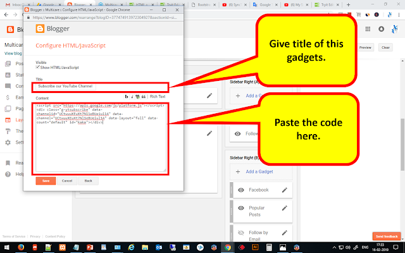This screenshot has height=253, width=405.
Task: Open the Comments section icon in the Blogger sidebar
Action: coord(8,86)
